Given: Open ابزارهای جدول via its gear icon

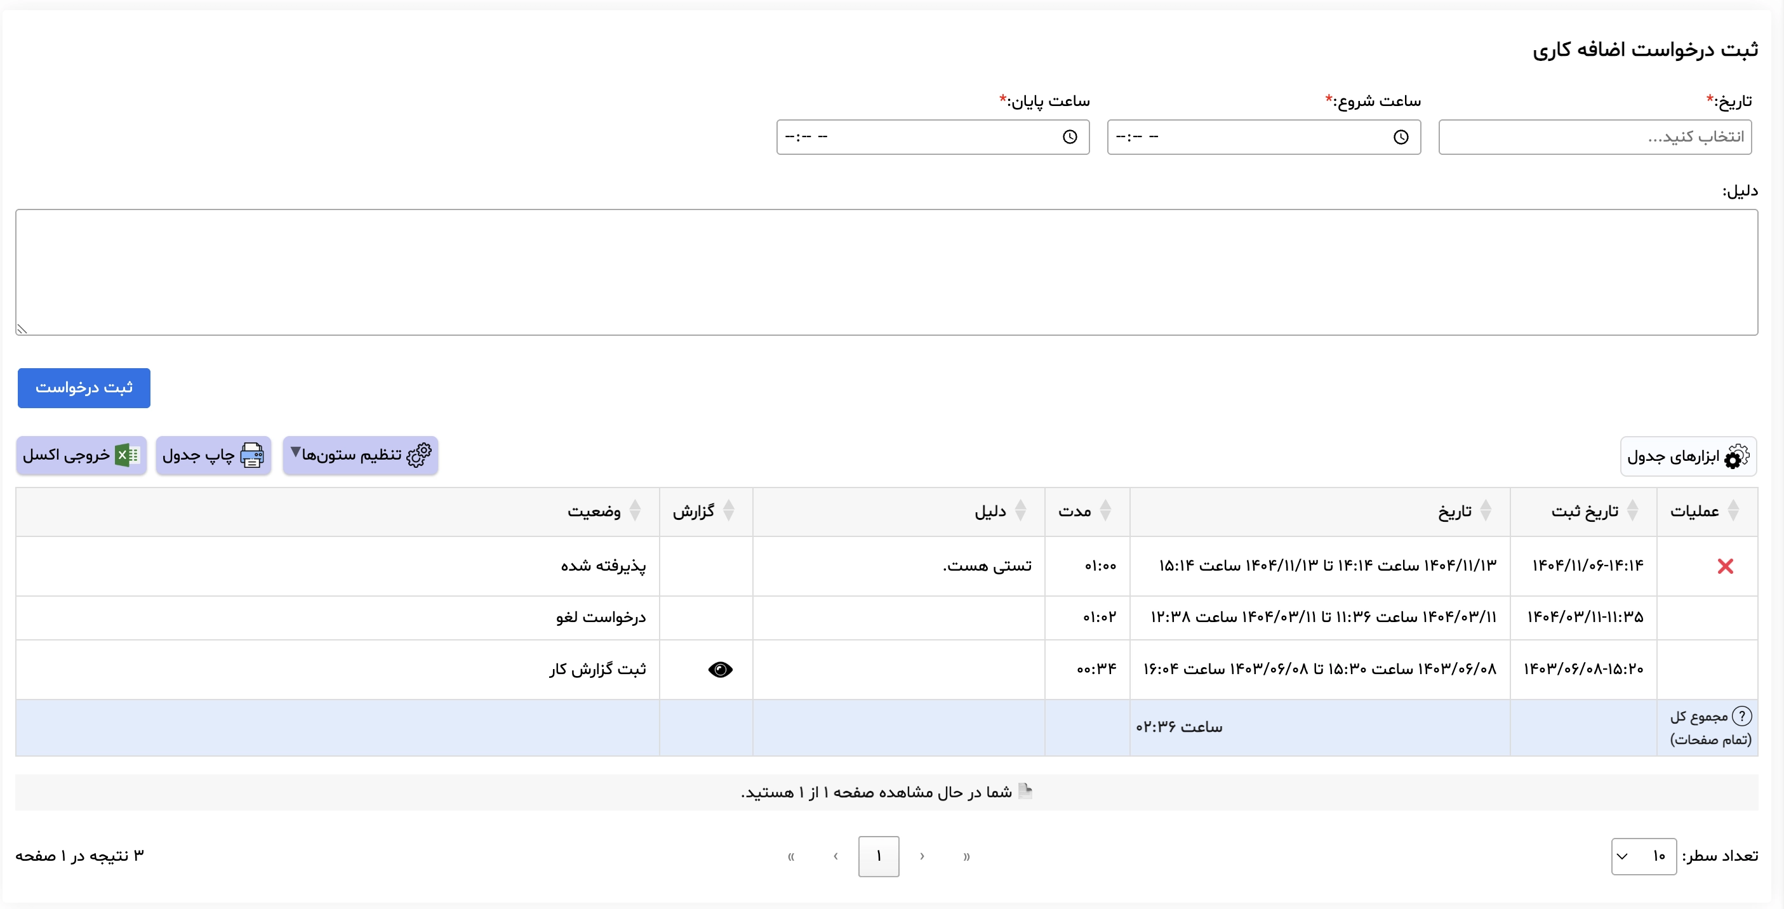Looking at the screenshot, I should click(1737, 457).
